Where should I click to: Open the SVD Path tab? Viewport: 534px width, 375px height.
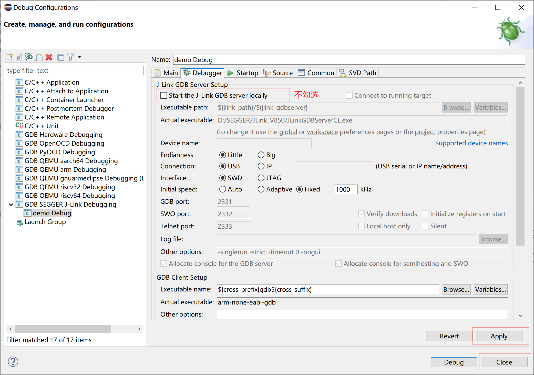(x=358, y=73)
